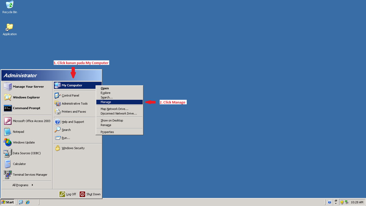366x206 pixels.
Task: Click the blue help icon in taskbar
Action: [329, 202]
